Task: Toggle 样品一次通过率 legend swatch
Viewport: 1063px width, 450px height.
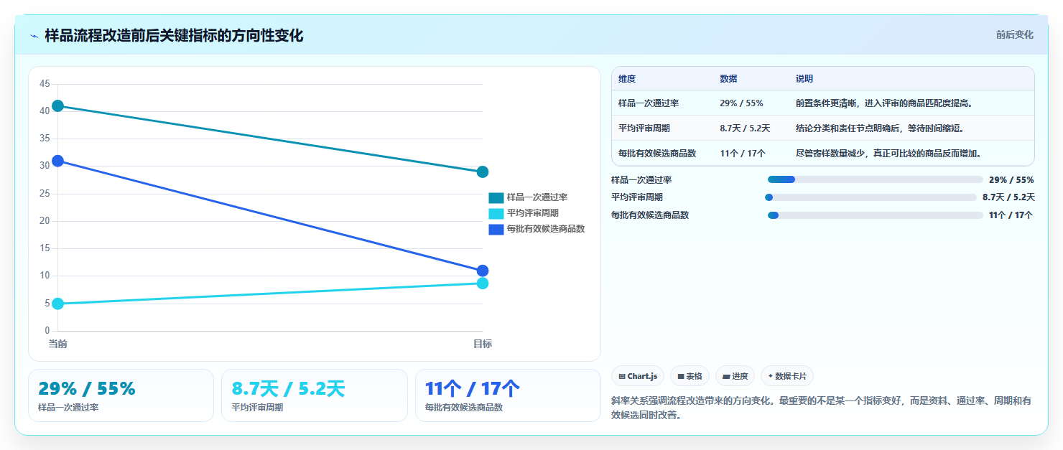Action: tap(496, 197)
